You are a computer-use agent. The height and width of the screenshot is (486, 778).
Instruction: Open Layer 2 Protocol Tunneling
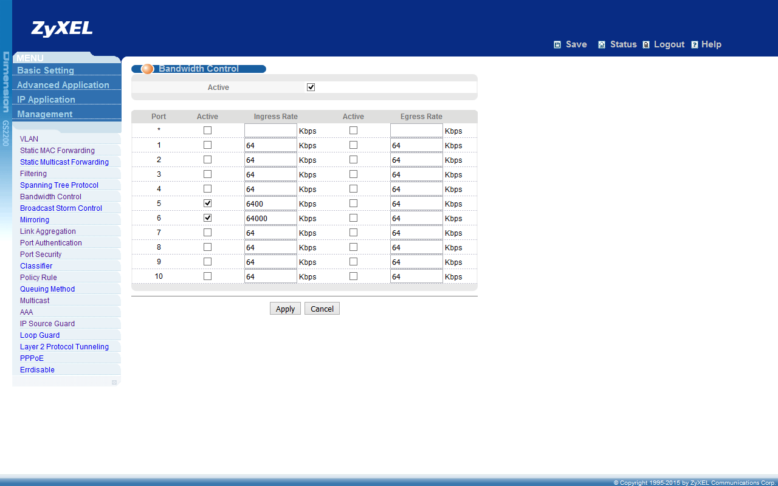tap(64, 347)
